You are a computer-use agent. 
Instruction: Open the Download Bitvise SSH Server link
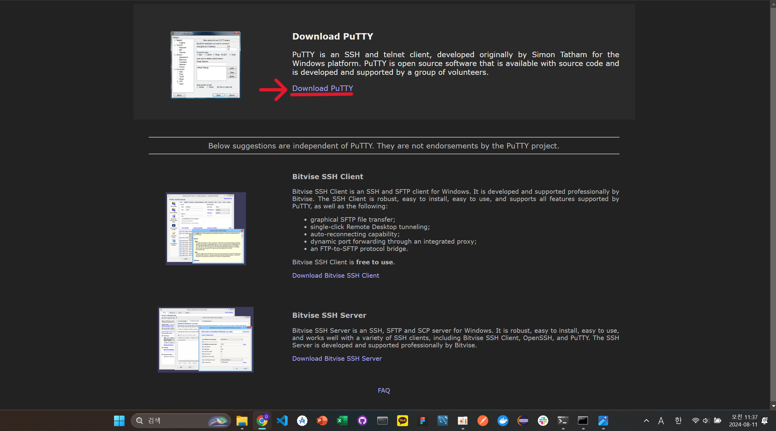[x=337, y=358]
